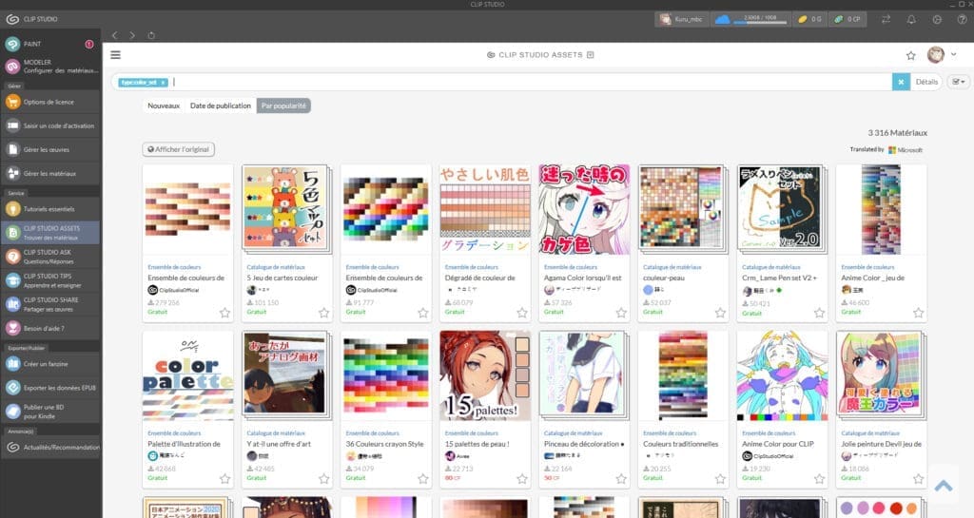
Task: Open notifications bell
Action: (x=911, y=19)
